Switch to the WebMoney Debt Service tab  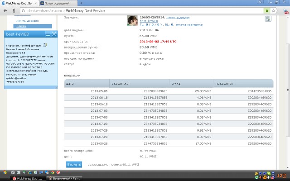tap(19, 3)
